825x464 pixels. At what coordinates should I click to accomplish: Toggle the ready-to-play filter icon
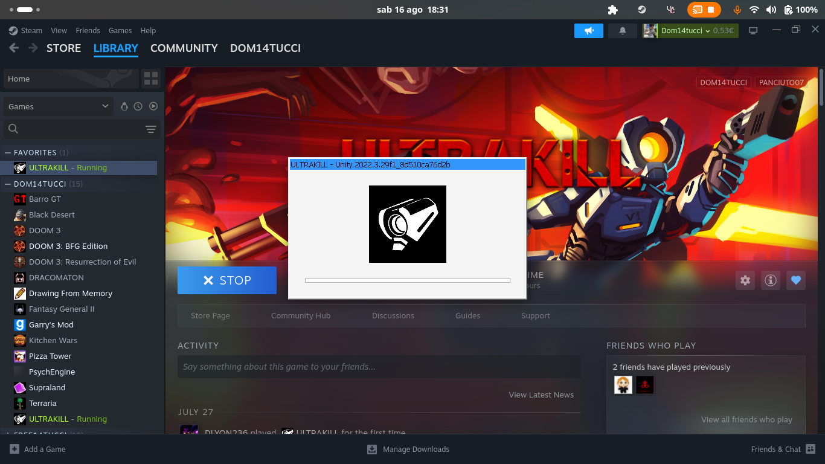click(153, 106)
